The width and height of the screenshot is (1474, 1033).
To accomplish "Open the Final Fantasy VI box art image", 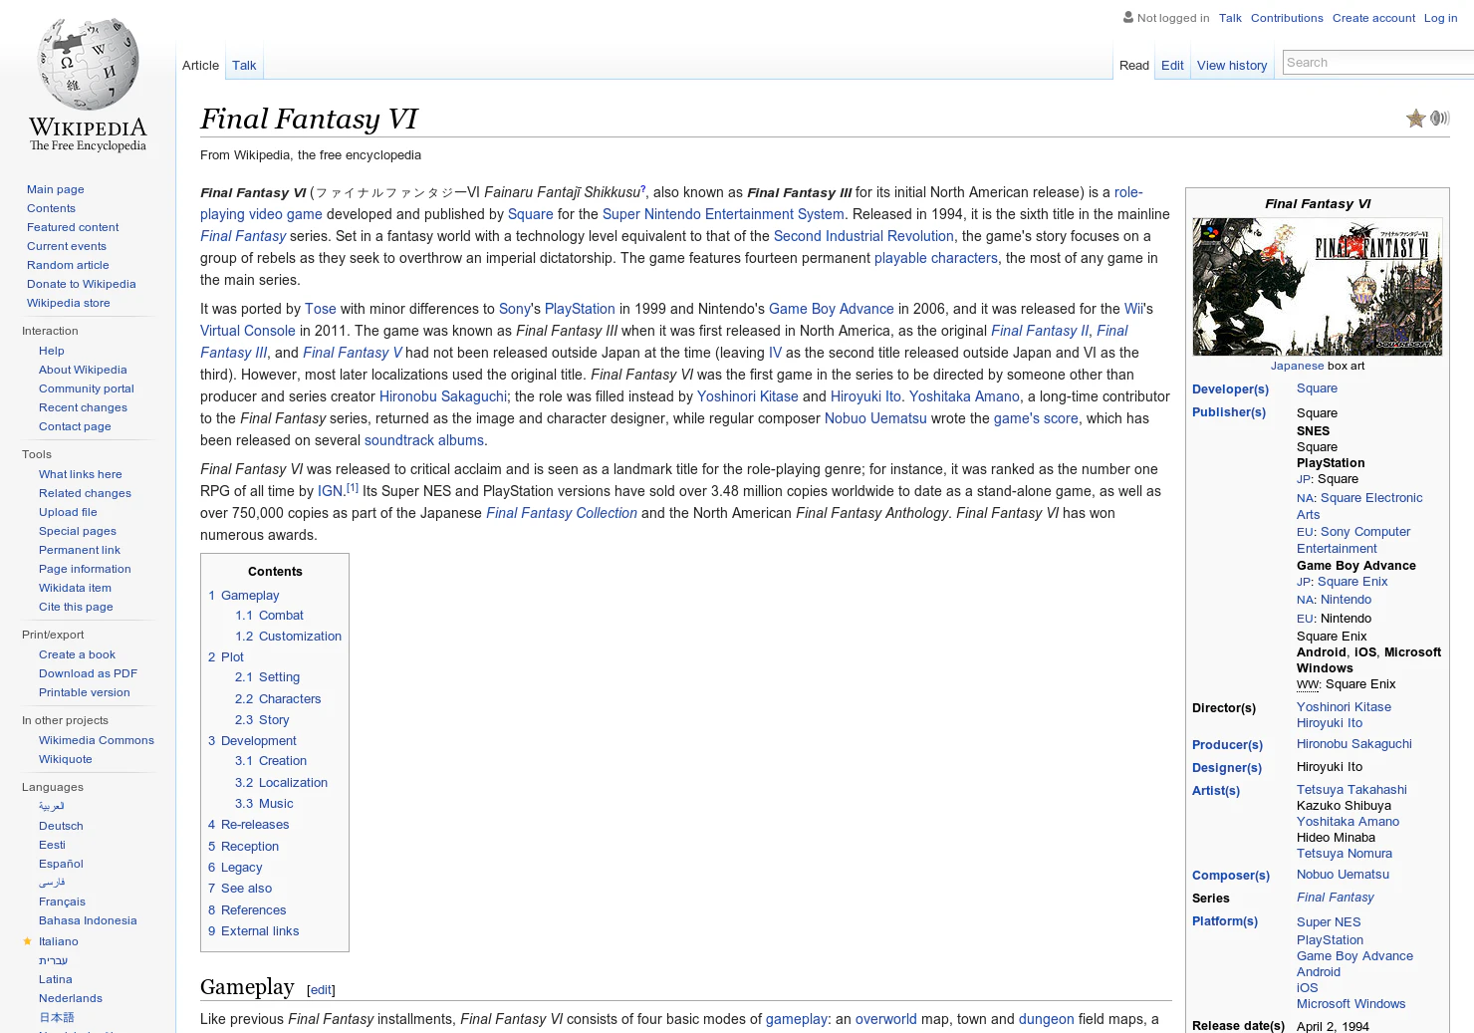I will (x=1317, y=287).
